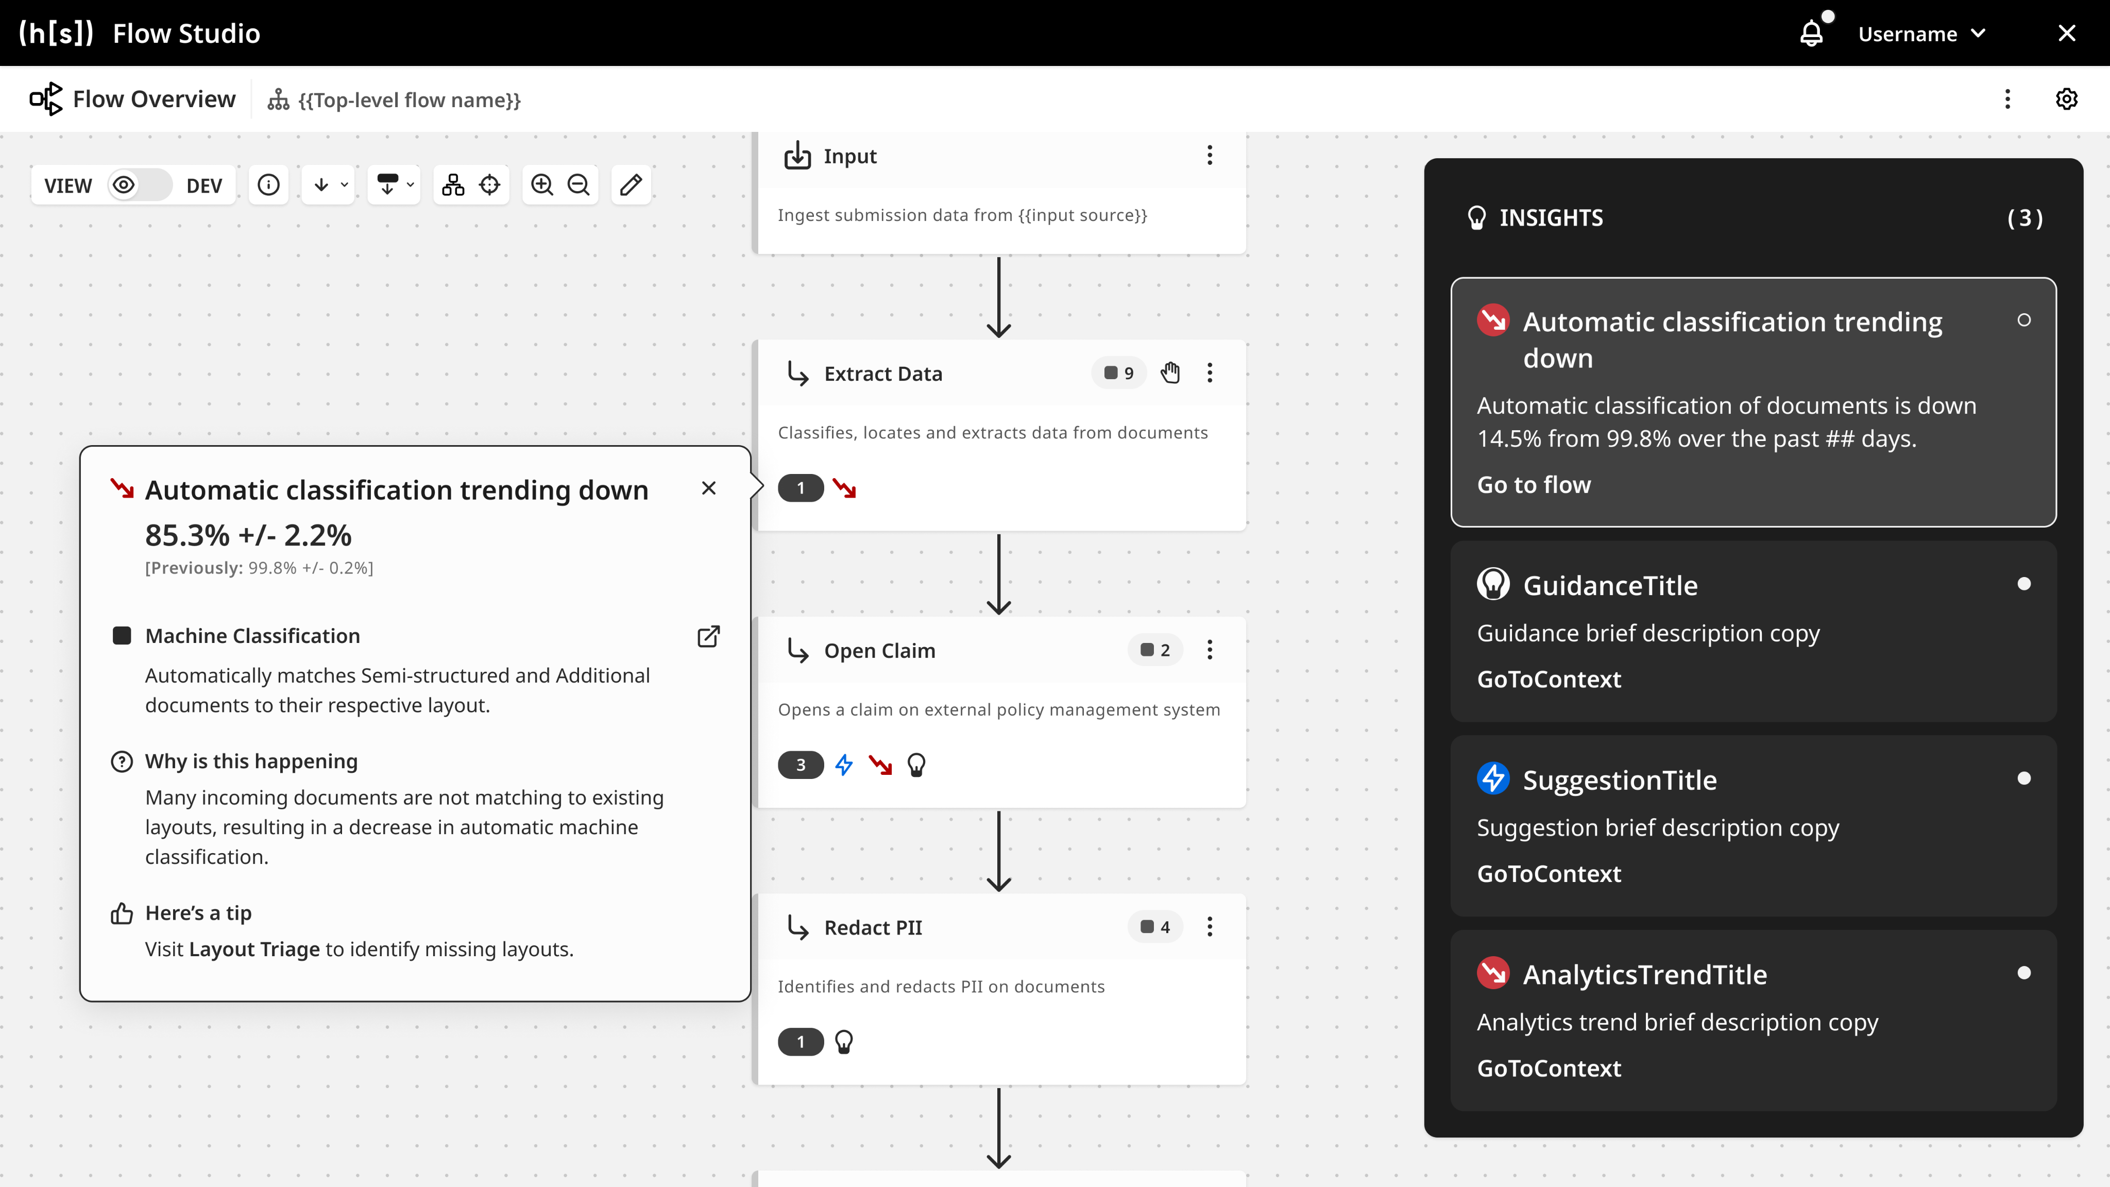Close the trending down insight popup
The width and height of the screenshot is (2110, 1187).
(708, 488)
